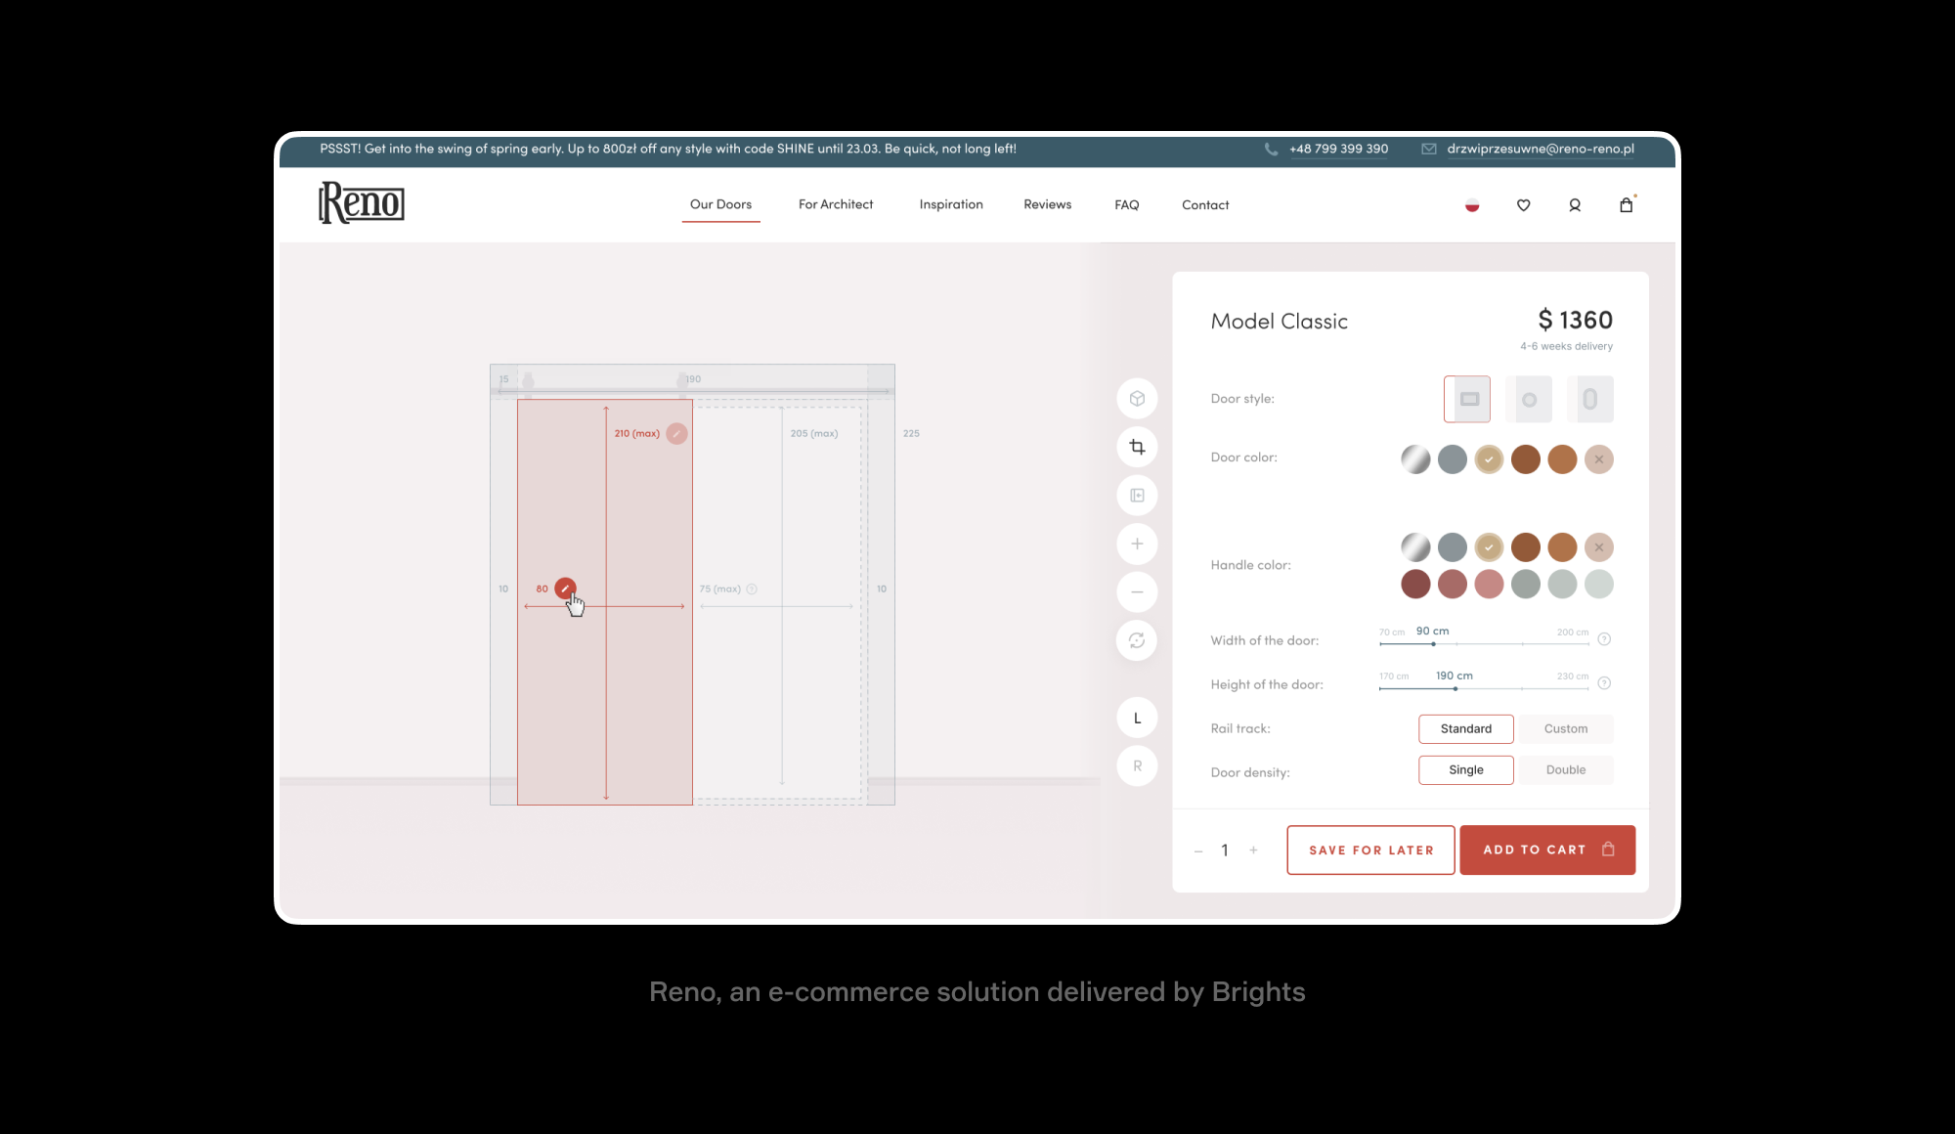The width and height of the screenshot is (1955, 1134).
Task: Open the 3D view cube tool
Action: coord(1137,399)
